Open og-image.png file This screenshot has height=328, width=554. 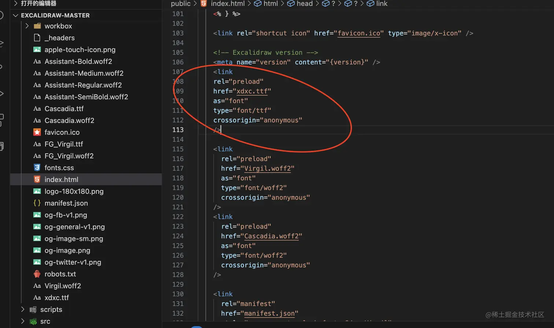coord(67,250)
